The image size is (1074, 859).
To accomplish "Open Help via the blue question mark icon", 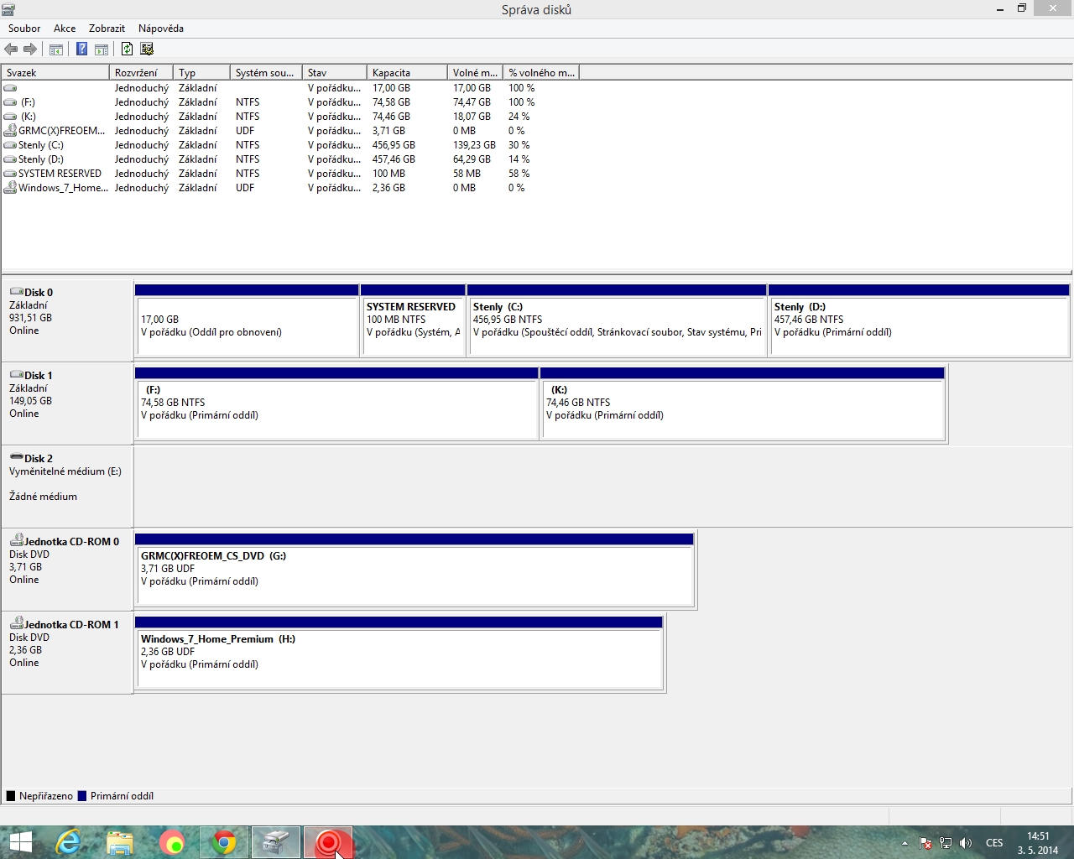I will [81, 49].
